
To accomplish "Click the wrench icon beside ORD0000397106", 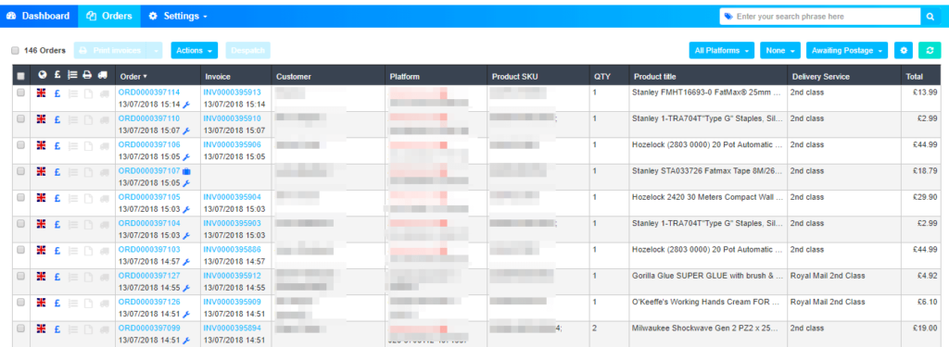I will 186,156.
